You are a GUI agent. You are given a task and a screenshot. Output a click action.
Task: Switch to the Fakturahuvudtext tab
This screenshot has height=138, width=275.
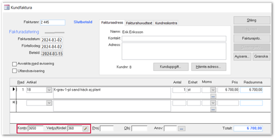(139, 23)
